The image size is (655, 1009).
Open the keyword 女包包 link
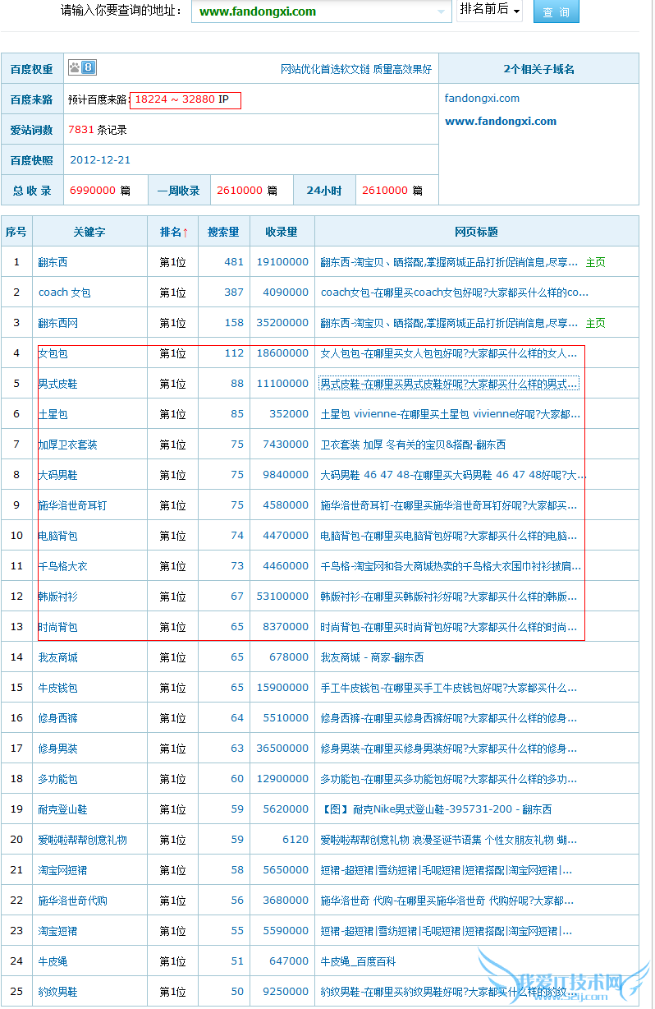click(53, 354)
